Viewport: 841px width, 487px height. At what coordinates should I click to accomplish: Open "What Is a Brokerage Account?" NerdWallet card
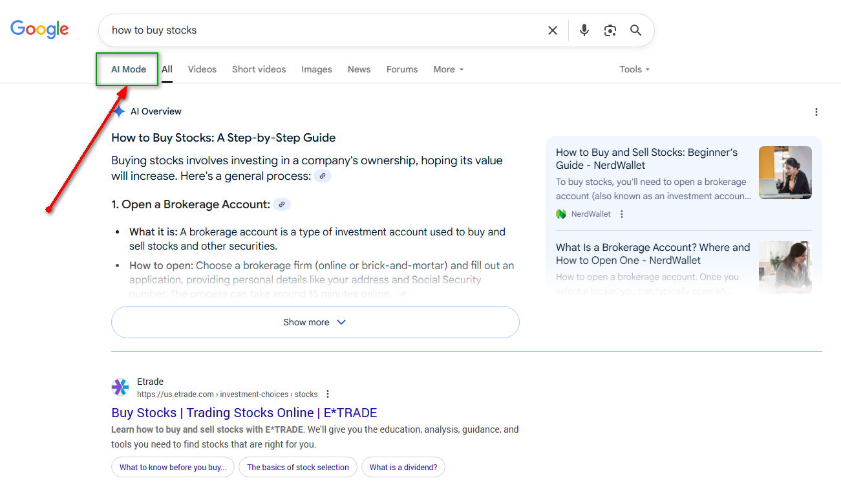(653, 254)
